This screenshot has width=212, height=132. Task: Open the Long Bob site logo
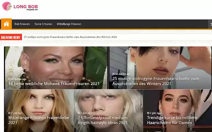pos(20,6)
